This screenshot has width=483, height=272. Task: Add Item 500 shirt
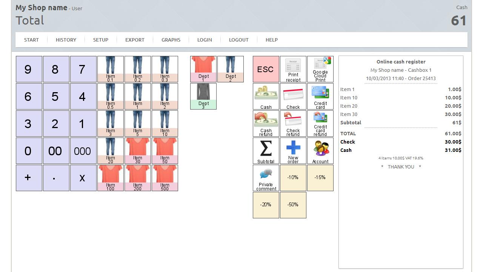pyautogui.click(x=165, y=178)
